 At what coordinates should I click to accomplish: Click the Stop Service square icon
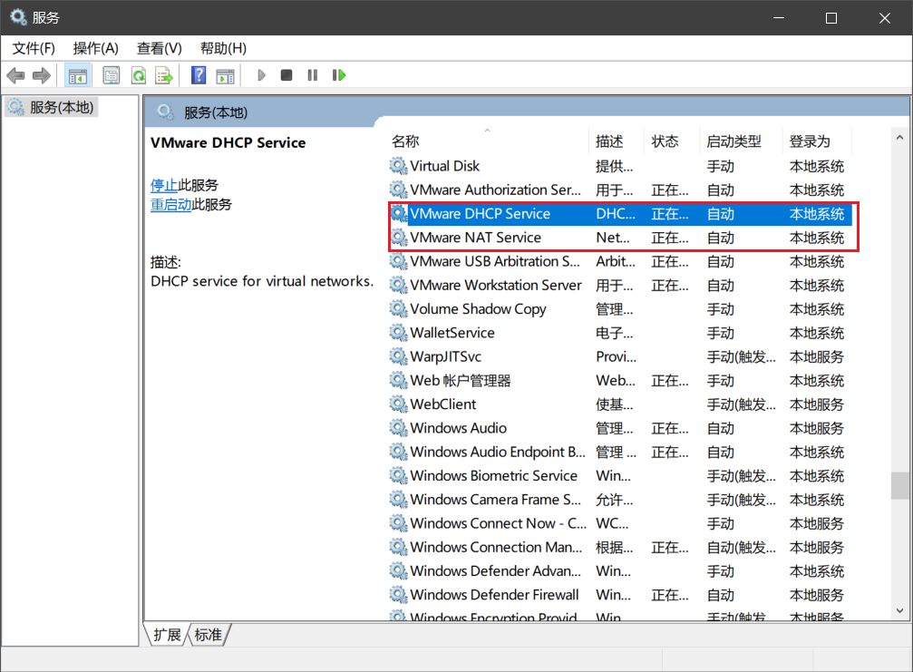(286, 75)
